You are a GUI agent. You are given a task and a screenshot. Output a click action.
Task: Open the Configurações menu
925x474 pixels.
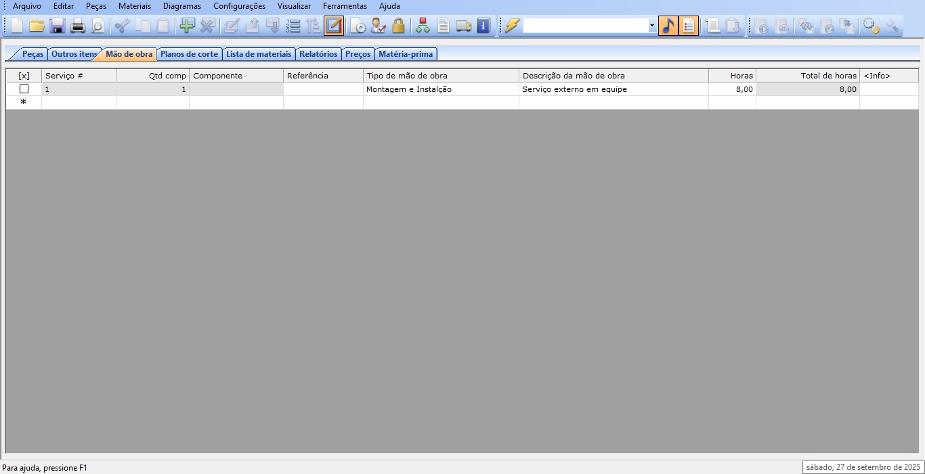tap(239, 6)
